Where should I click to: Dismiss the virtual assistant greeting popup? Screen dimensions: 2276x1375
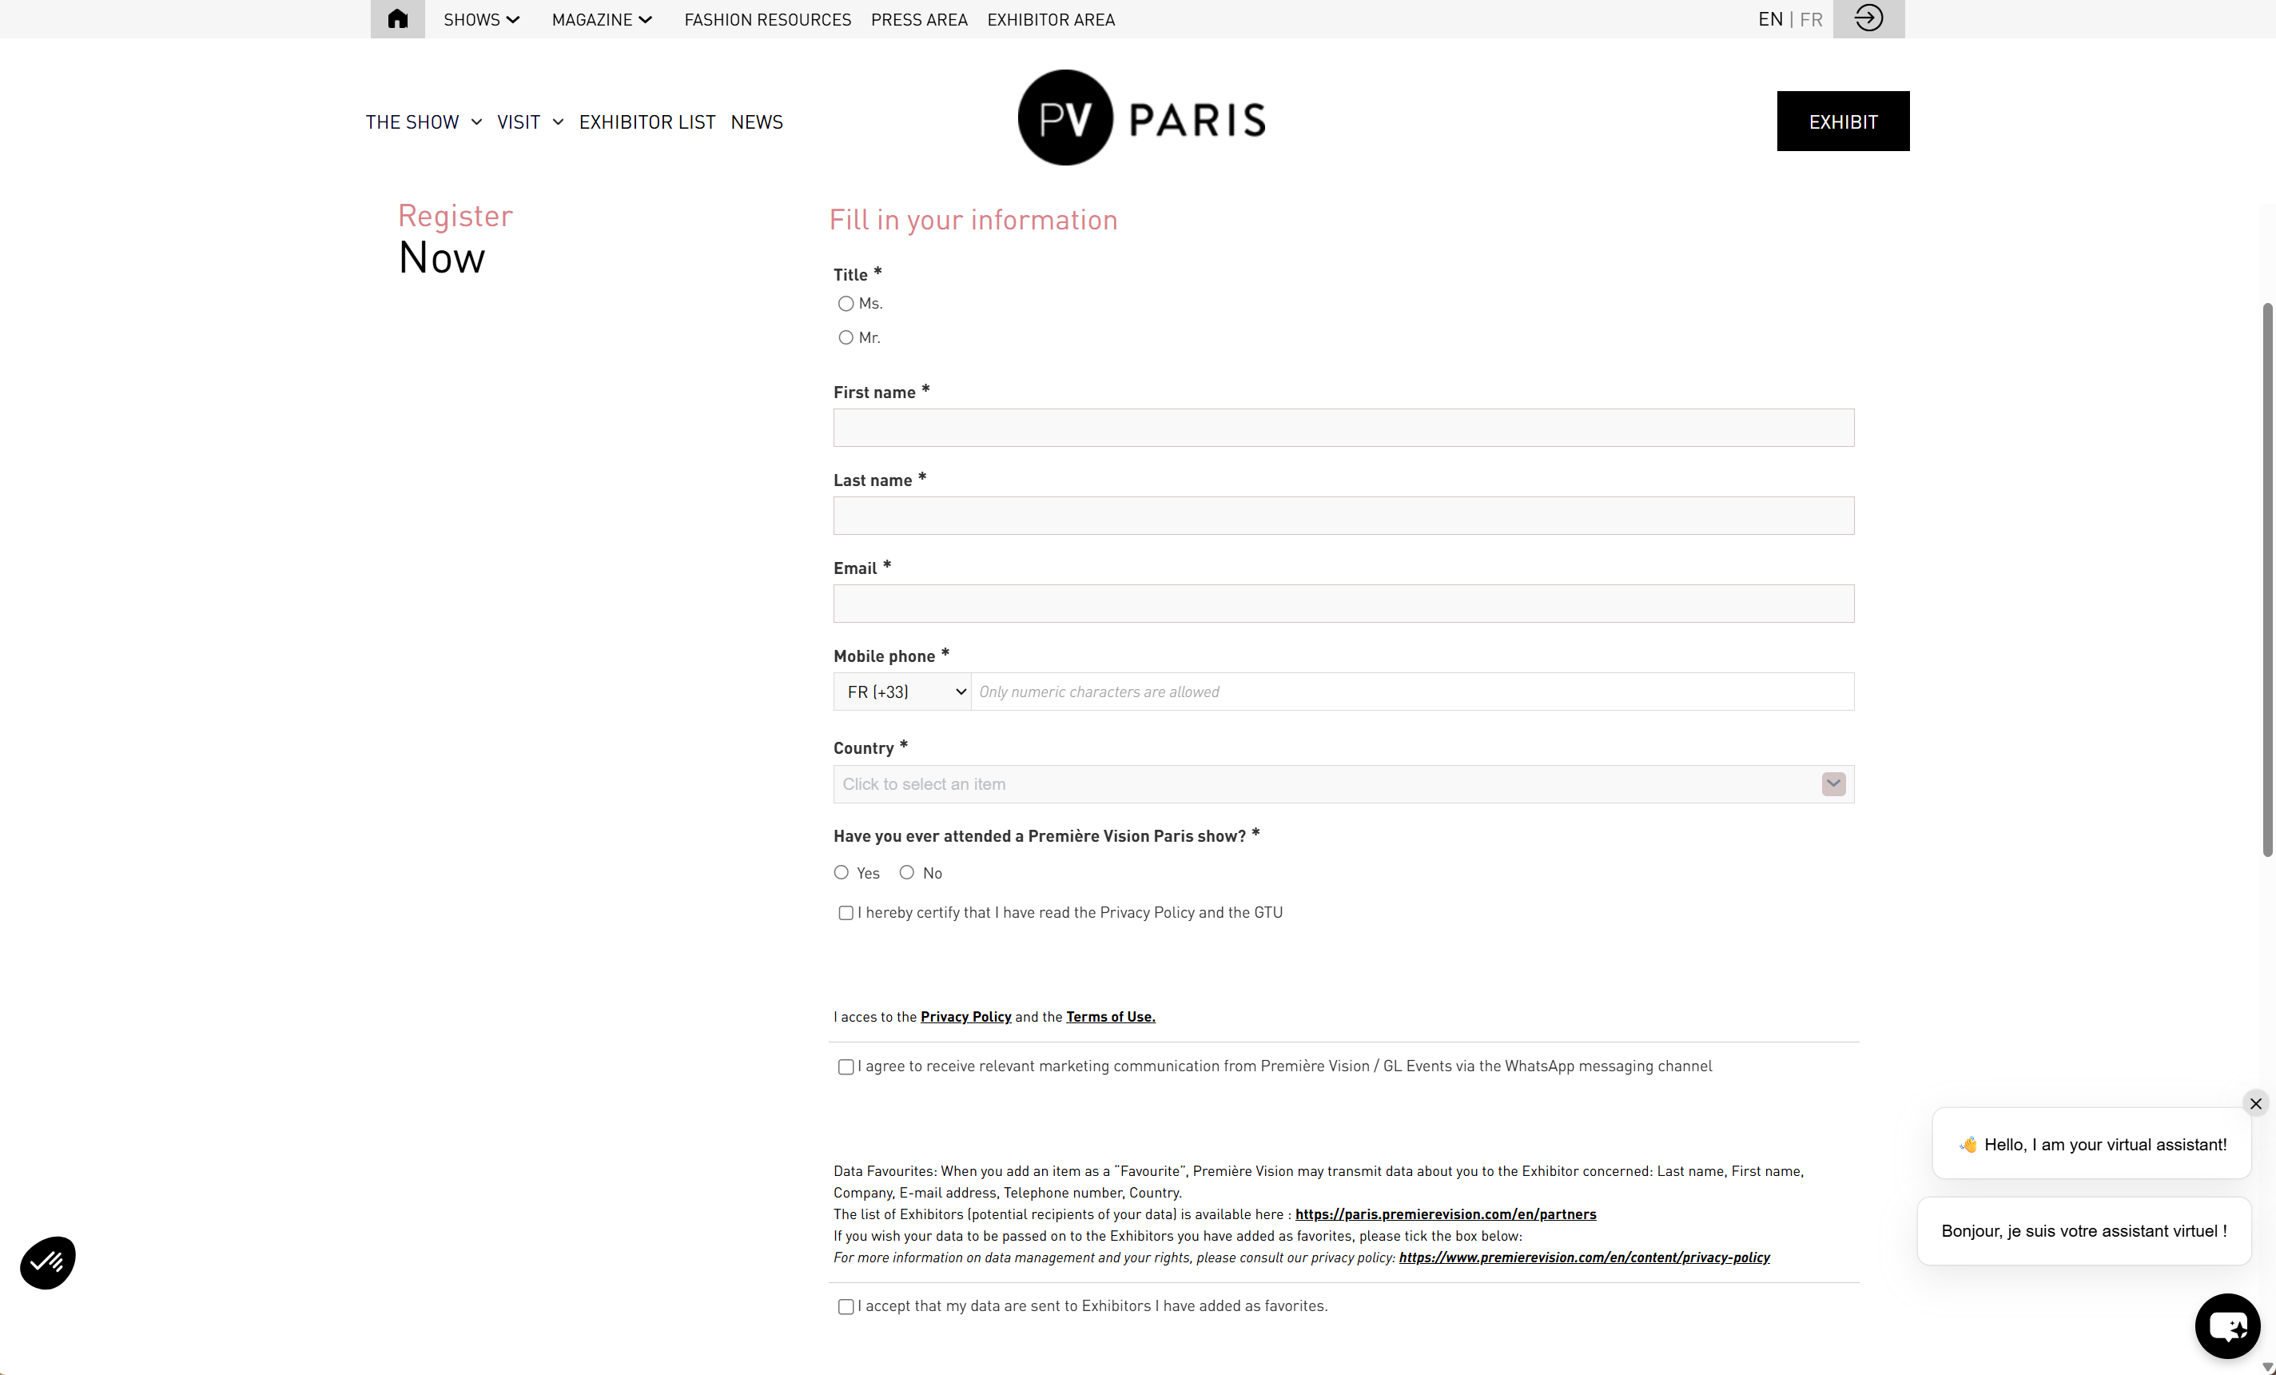pyautogui.click(x=2256, y=1103)
